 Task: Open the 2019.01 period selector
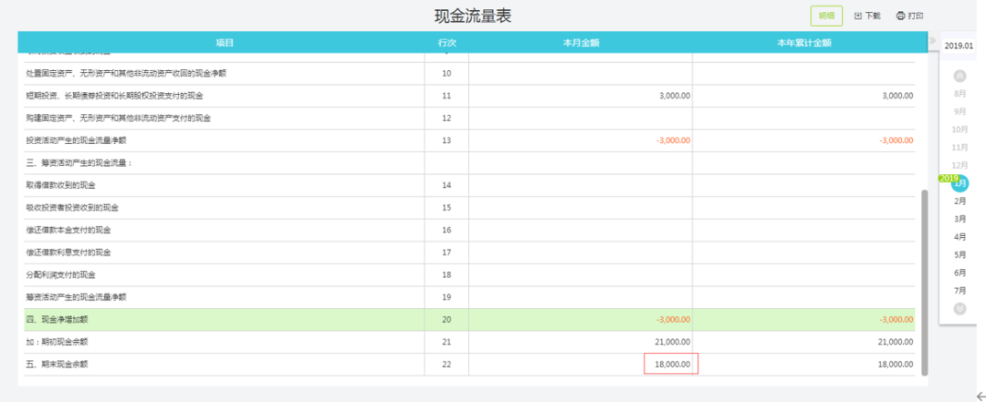click(960, 46)
